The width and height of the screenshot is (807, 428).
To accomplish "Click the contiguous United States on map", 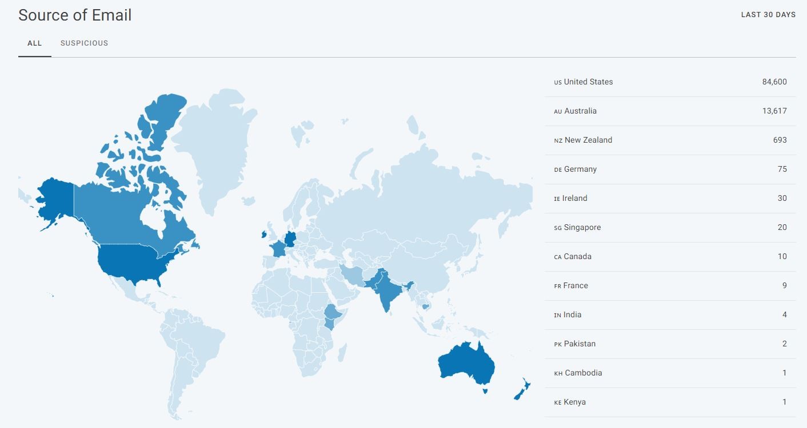I will [x=131, y=264].
